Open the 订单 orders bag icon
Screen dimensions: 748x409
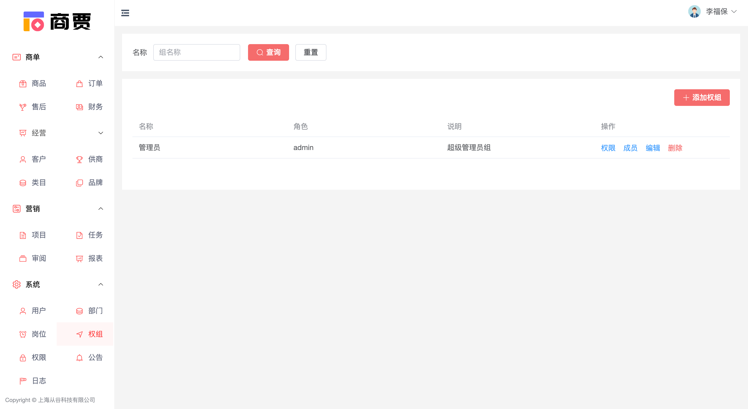click(79, 84)
